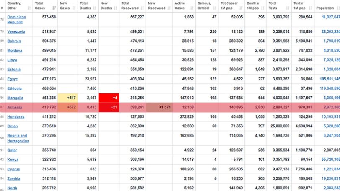The image size is (340, 191).
Task: Click Estonia total cases value 478,941
Action: (x=49, y=69)
